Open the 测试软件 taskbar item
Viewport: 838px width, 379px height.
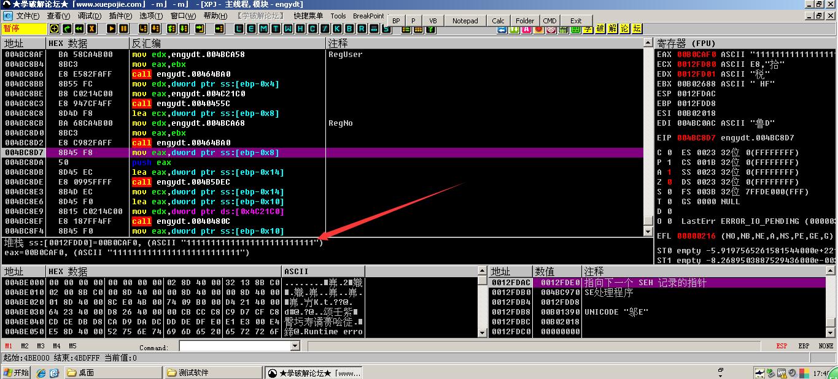(214, 372)
